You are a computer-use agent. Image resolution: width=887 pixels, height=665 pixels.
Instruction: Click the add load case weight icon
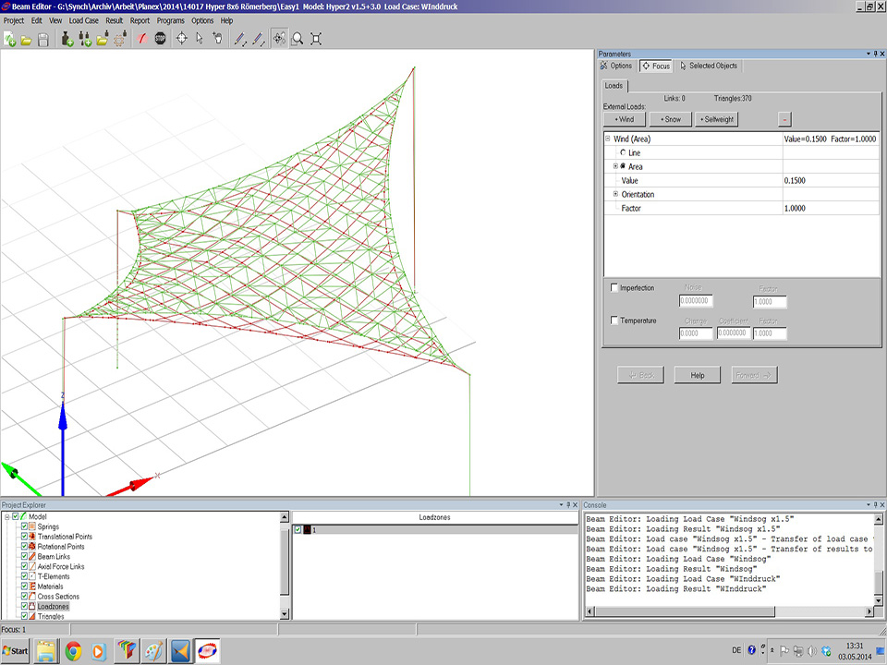(67, 39)
